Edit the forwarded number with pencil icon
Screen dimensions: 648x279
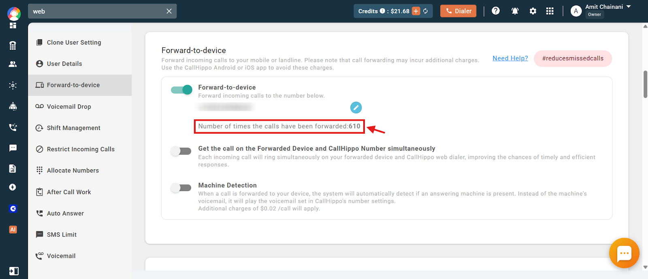(x=356, y=107)
